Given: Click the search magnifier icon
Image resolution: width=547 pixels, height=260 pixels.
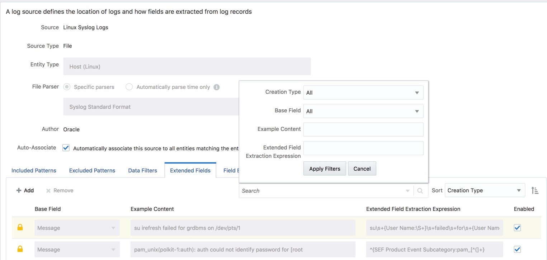Looking at the screenshot, I should pos(420,191).
